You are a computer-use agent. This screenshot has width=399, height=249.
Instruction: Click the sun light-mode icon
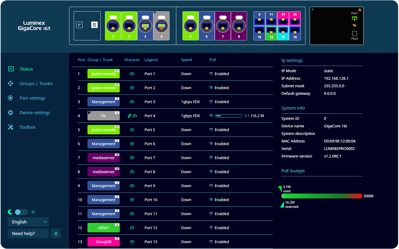pyautogui.click(x=33, y=212)
